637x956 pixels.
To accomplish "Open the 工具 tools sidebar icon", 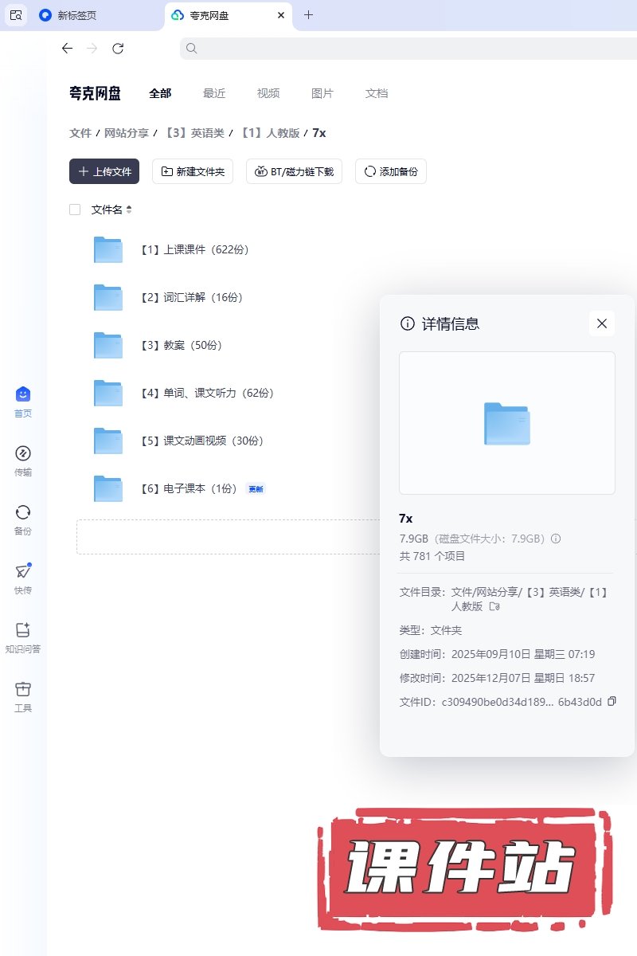I will point(23,690).
